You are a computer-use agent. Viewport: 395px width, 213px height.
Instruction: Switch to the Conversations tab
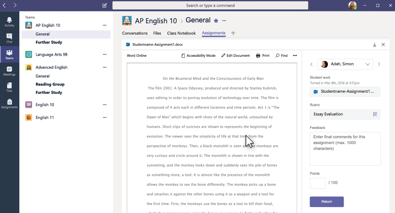[x=135, y=33]
